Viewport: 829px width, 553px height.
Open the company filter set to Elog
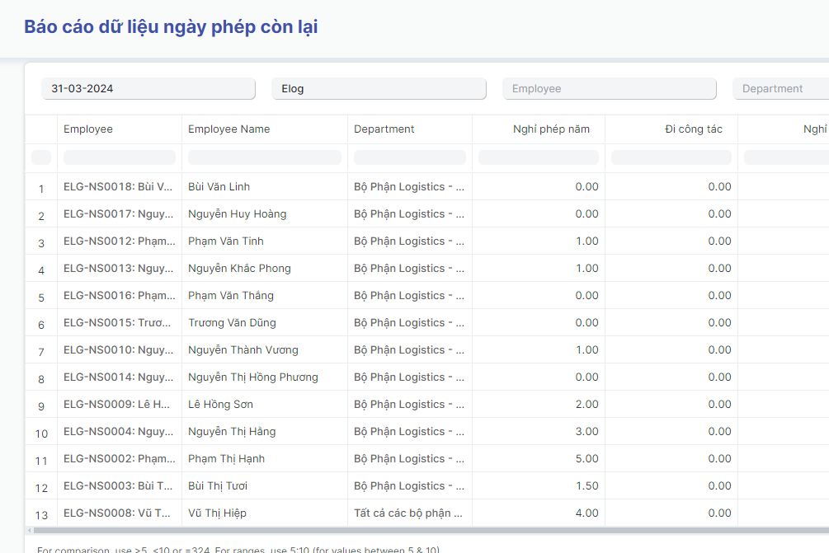pos(379,89)
